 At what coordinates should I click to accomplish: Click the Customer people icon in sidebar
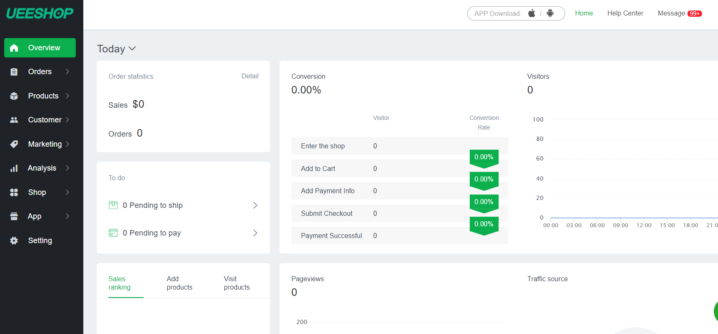(x=14, y=120)
